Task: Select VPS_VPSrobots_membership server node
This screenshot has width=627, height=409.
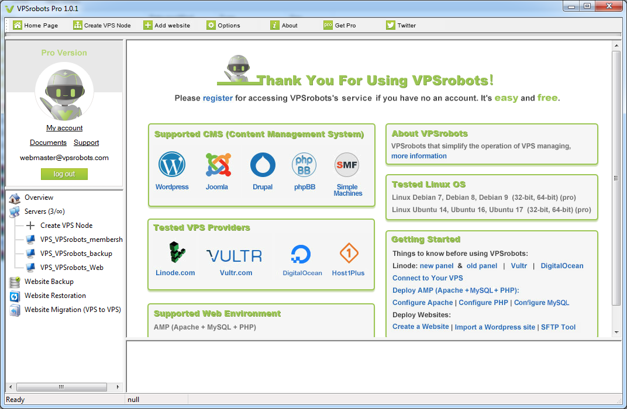Action: click(81, 239)
